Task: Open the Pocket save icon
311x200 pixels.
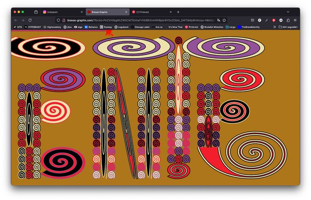Action: (252, 20)
